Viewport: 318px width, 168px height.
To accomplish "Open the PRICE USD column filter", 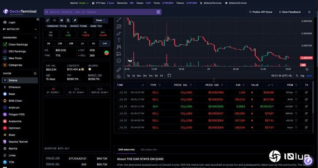I will tap(222, 85).
